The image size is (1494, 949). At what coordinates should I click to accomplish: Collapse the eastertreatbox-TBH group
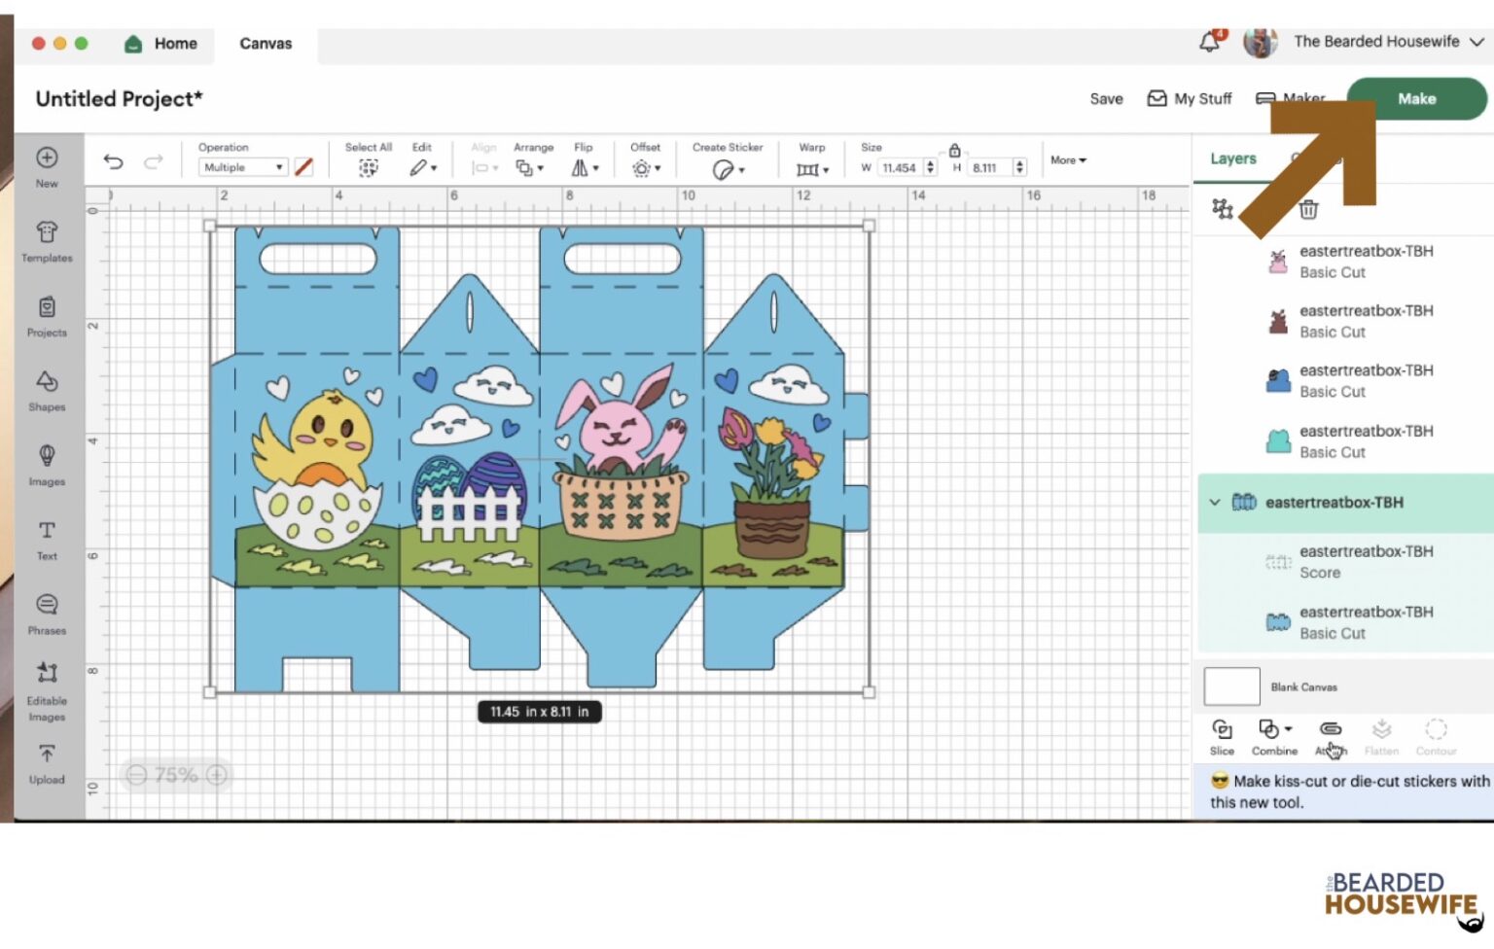click(x=1214, y=503)
